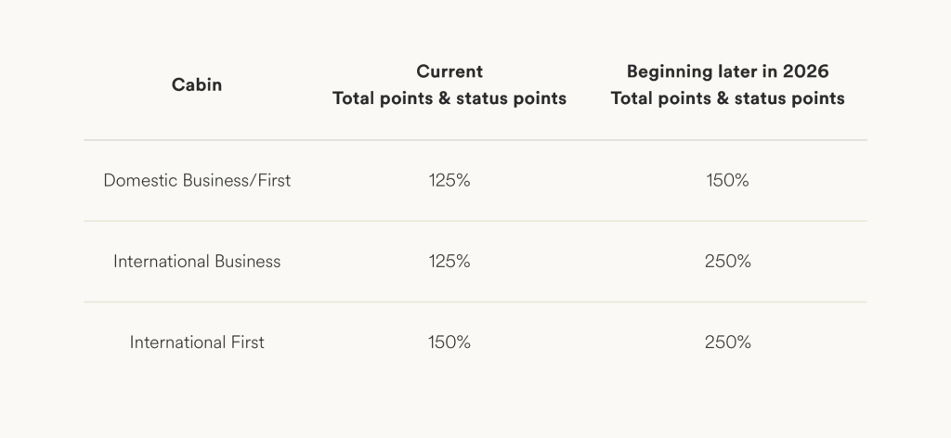Click 2026 250% value for International First
Viewport: 951px width, 438px height.
click(727, 342)
